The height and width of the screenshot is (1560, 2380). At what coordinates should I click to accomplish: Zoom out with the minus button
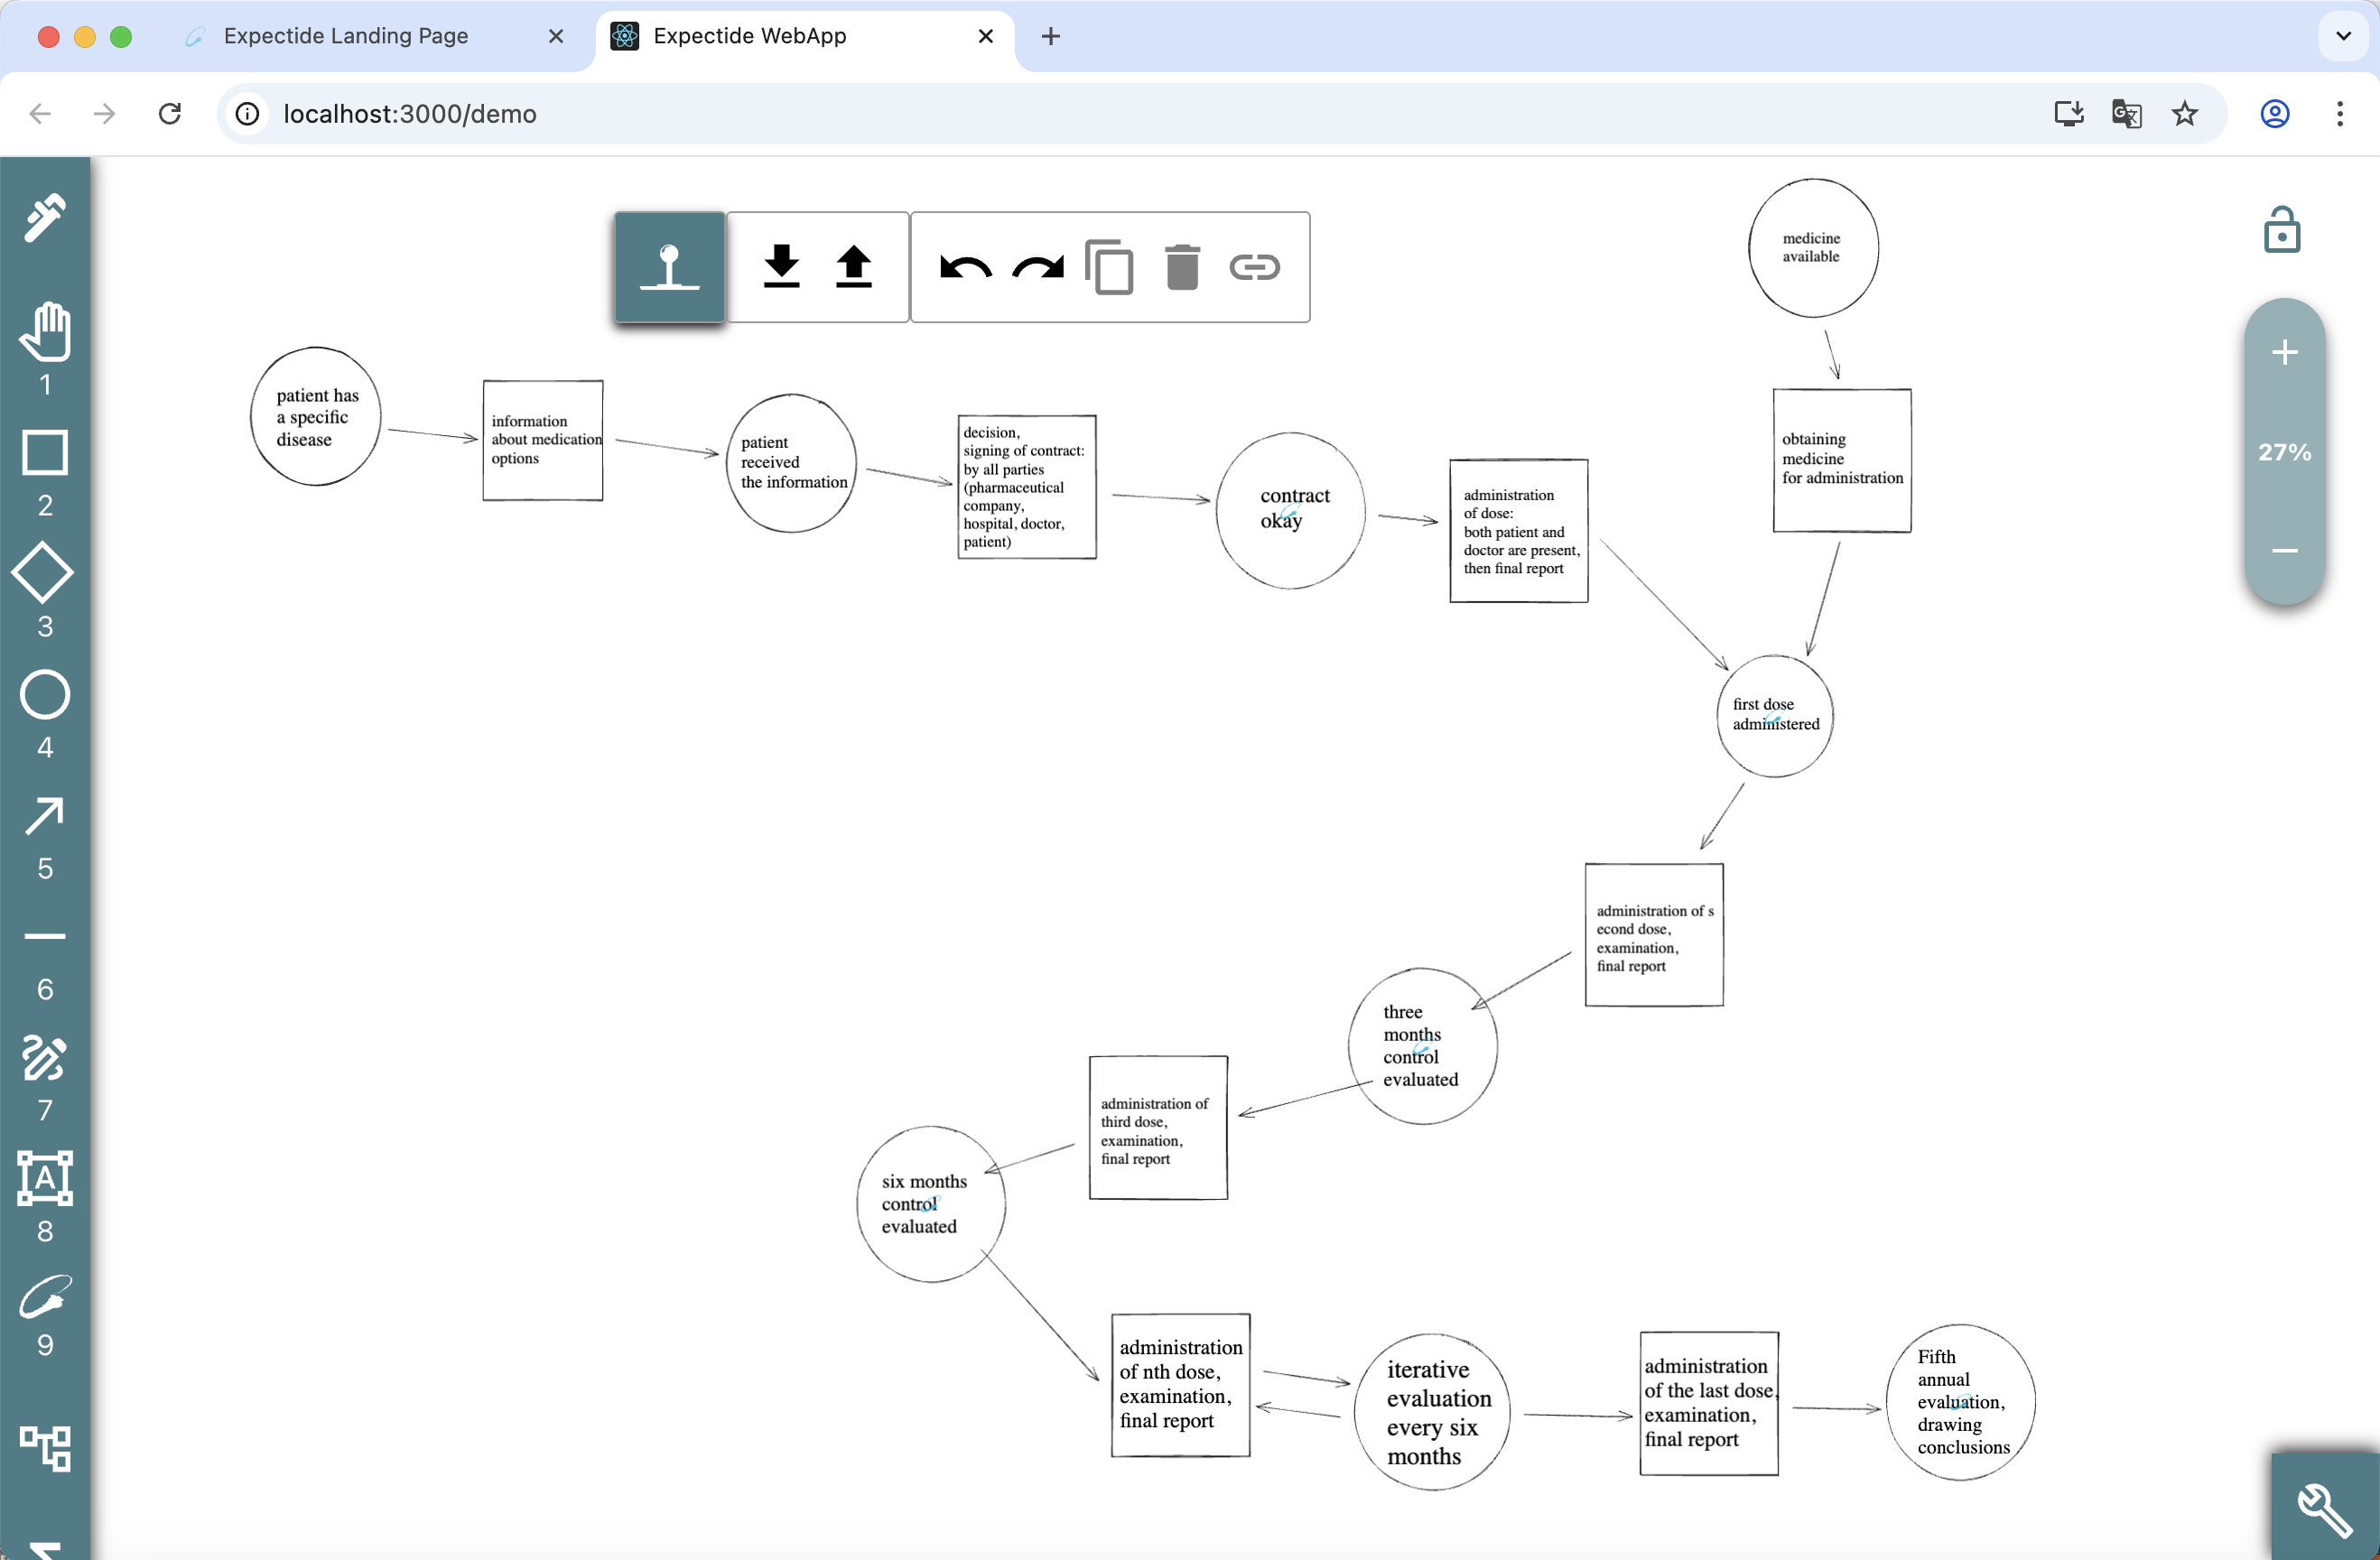[x=2284, y=551]
